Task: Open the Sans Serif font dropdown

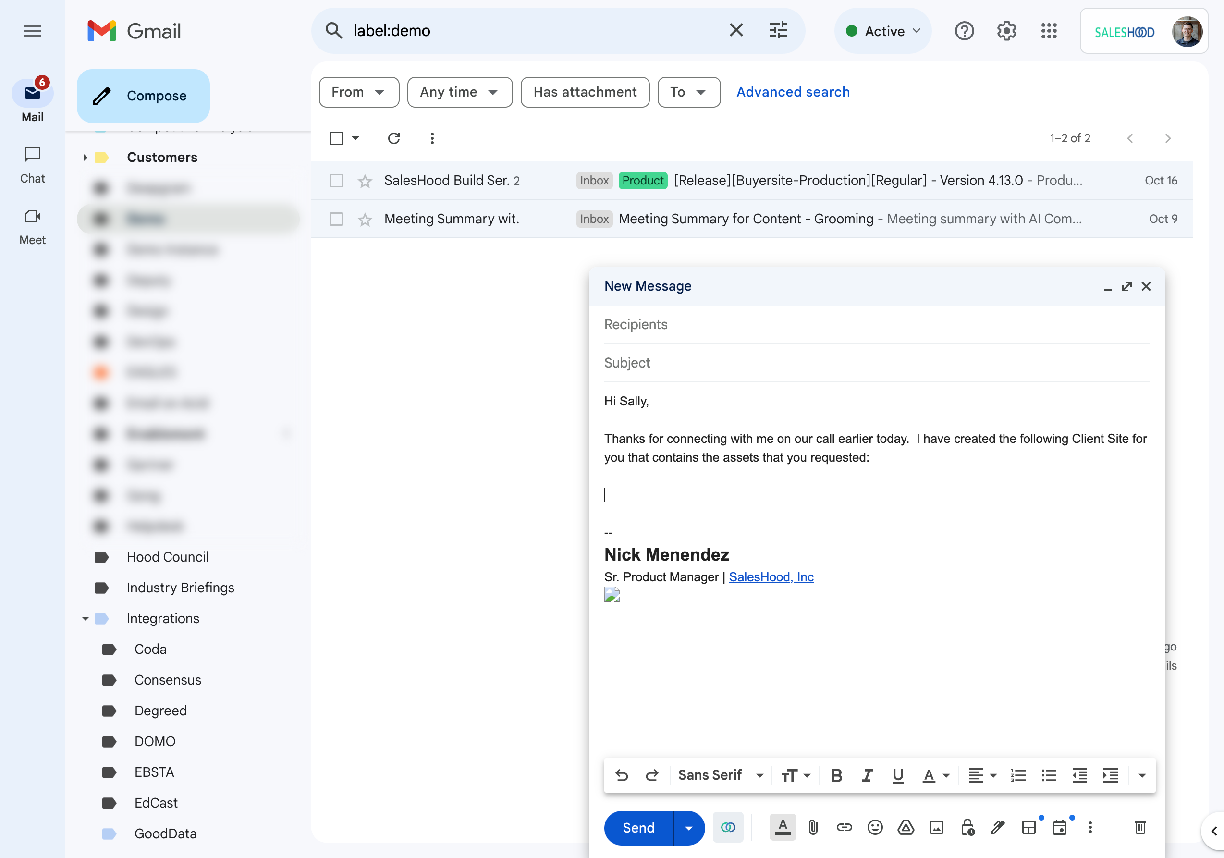Action: click(x=721, y=775)
